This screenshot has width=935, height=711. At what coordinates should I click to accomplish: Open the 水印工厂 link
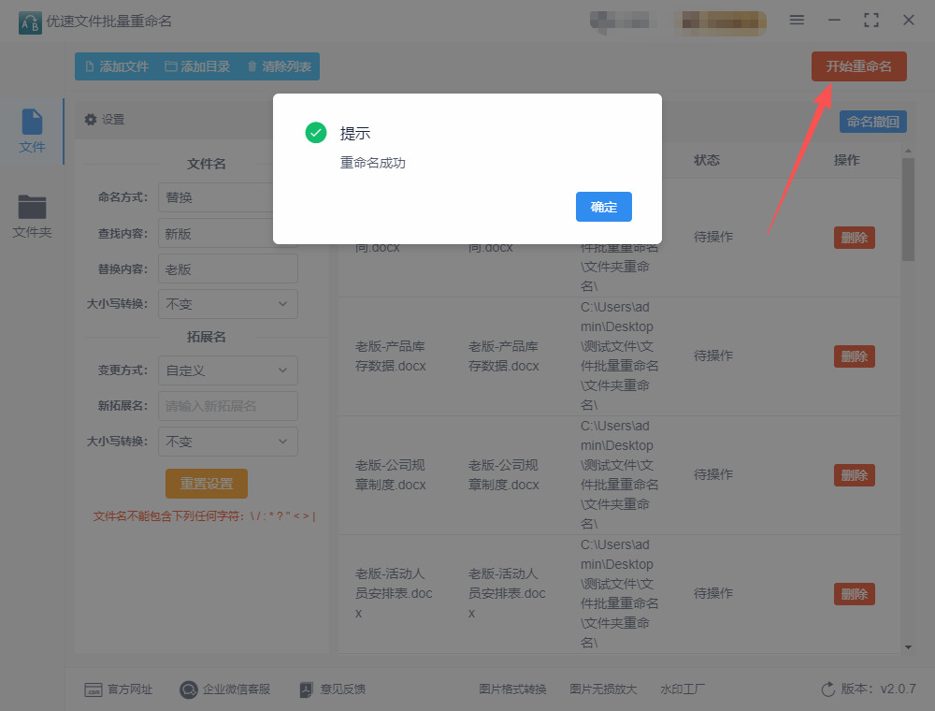pos(683,689)
